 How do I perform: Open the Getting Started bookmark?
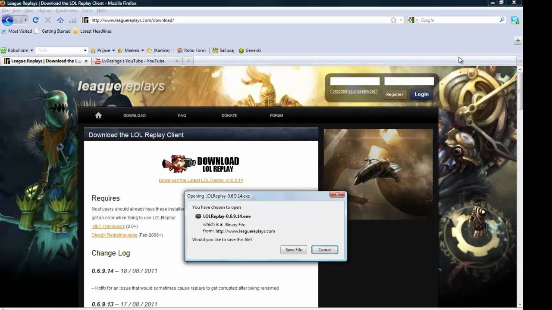(52, 31)
